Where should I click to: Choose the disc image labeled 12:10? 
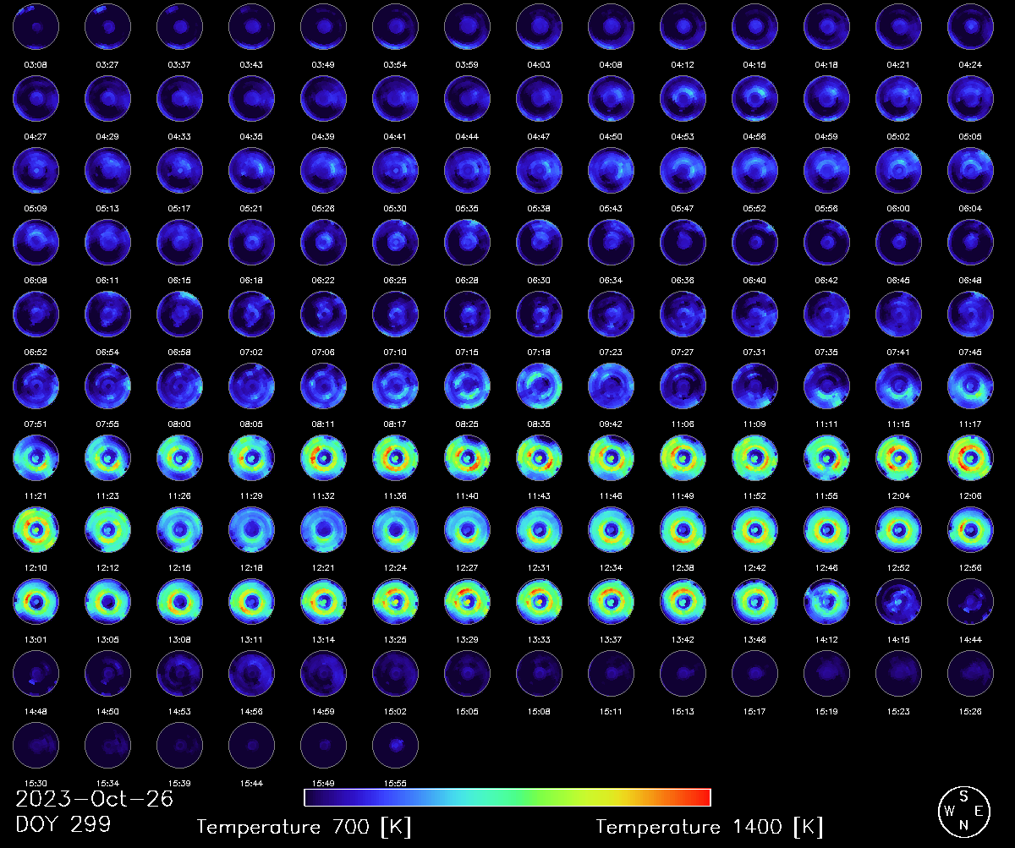pyautogui.click(x=36, y=531)
